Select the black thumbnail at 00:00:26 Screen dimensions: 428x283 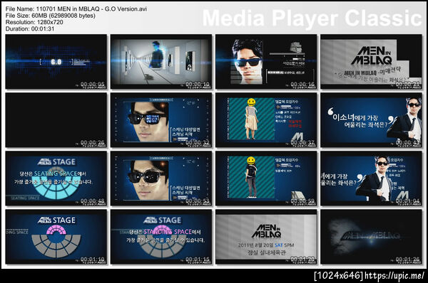tap(56, 120)
